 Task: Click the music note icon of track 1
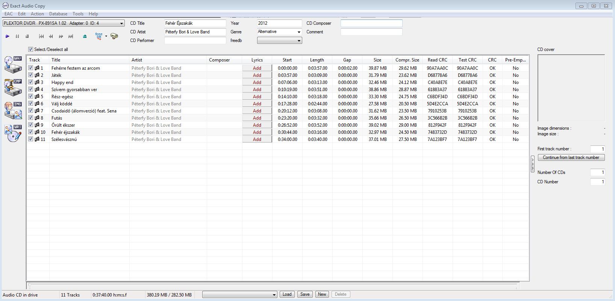37,68
